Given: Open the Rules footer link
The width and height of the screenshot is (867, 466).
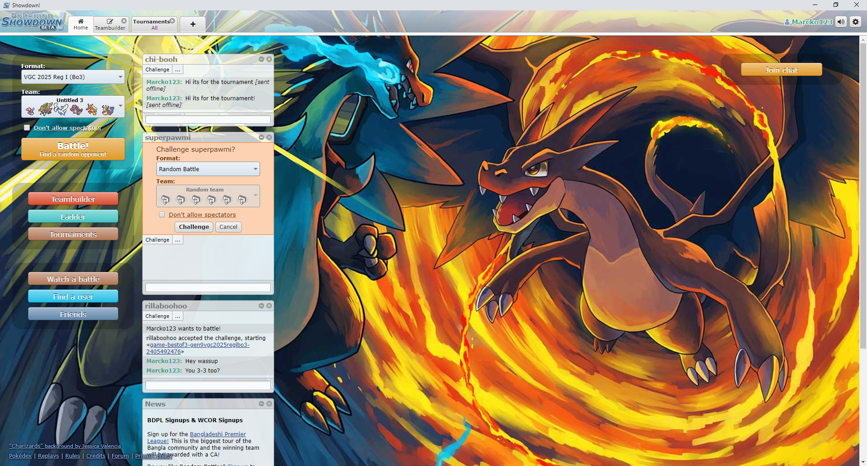Looking at the screenshot, I should 72,456.
